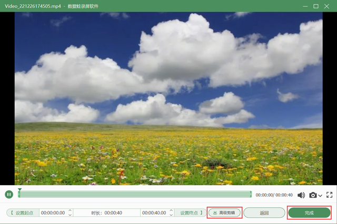Click the 完成 done button
This screenshot has width=337, height=224.
pyautogui.click(x=309, y=212)
